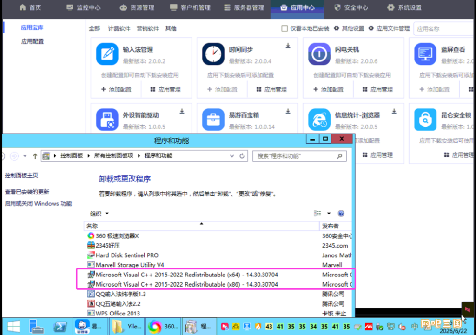The image size is (476, 335).
Task: Click 添加配置 under 输入法管理
Action: tap(116, 89)
